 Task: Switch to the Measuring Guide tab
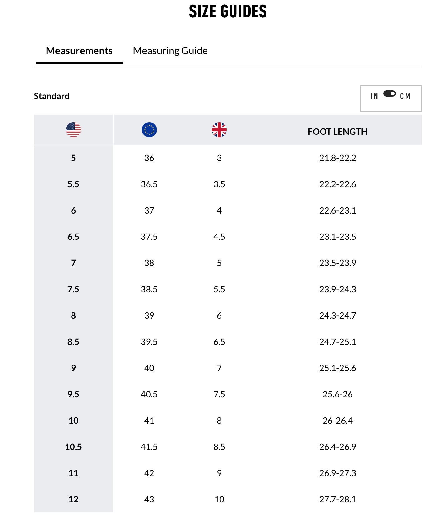coord(170,51)
